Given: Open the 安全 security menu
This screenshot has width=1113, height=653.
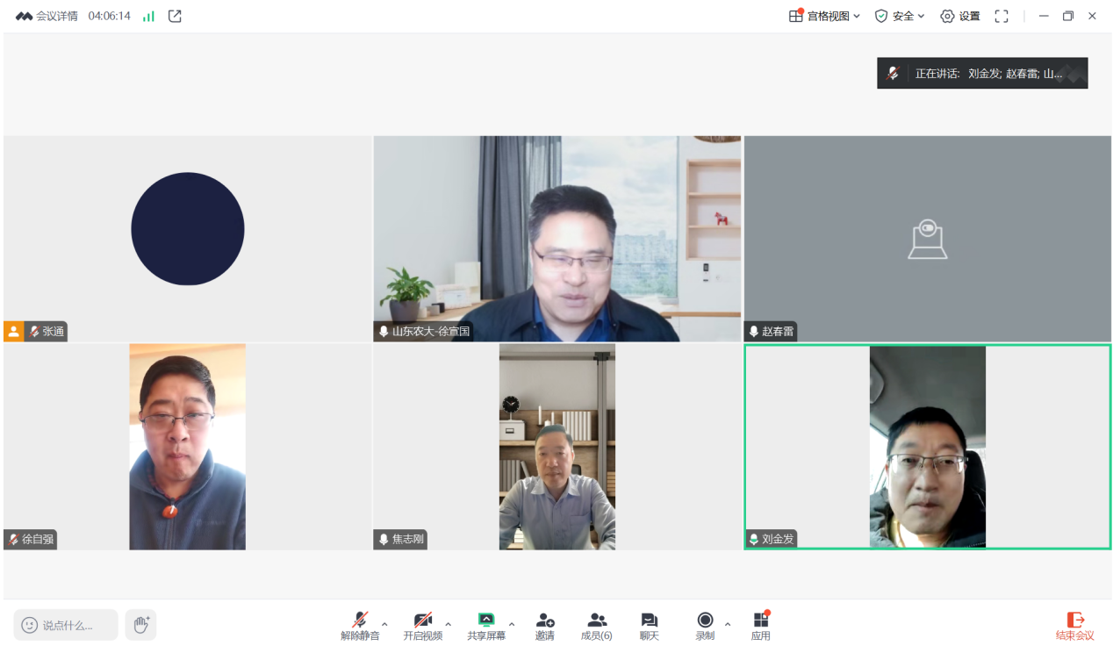Looking at the screenshot, I should [x=900, y=16].
